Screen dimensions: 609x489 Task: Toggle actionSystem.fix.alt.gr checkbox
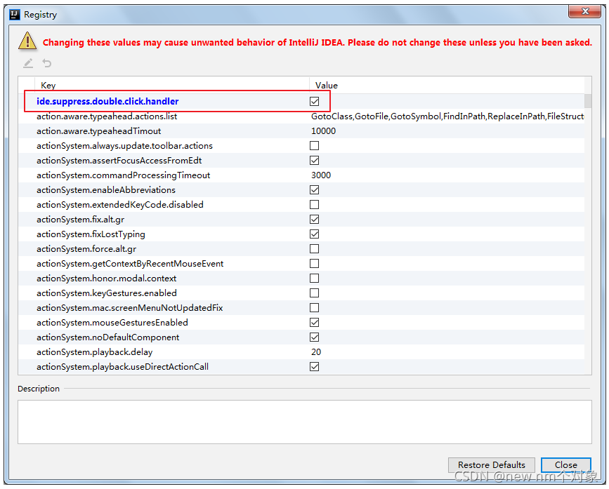(314, 219)
